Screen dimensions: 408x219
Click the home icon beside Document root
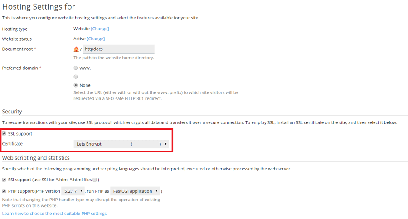click(76, 49)
